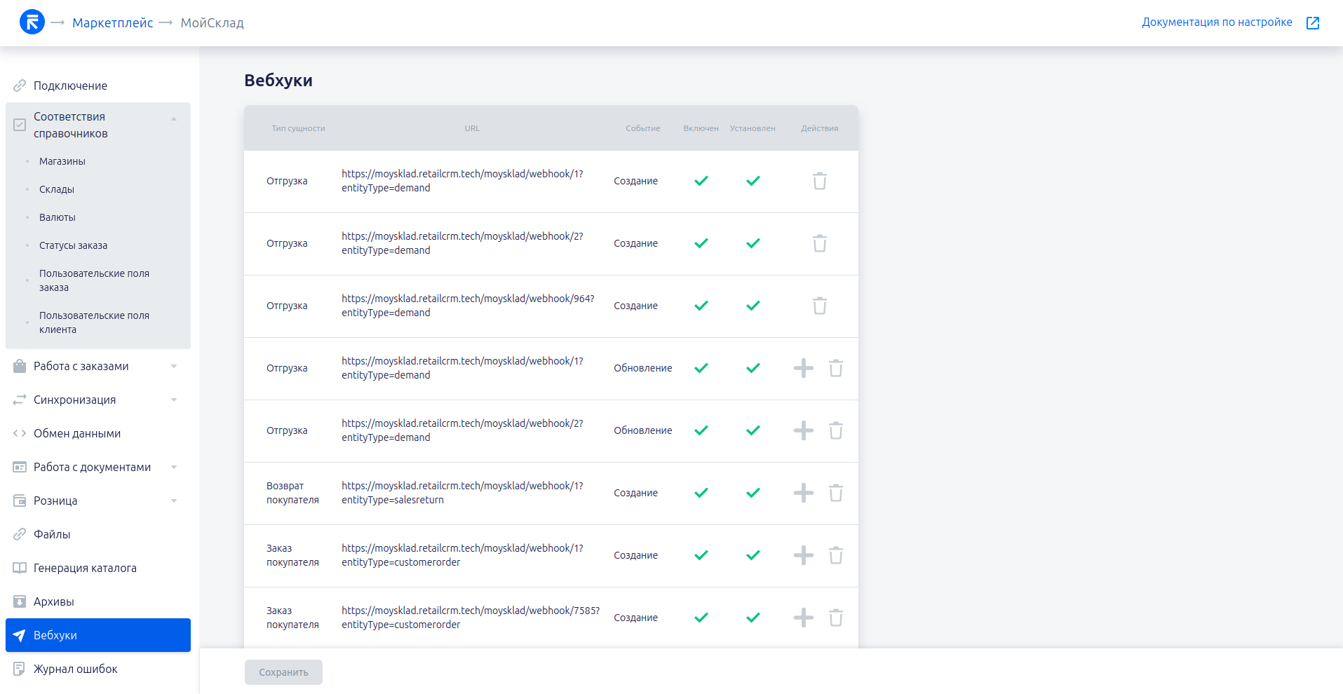The width and height of the screenshot is (1343, 694).
Task: Toggle enabled checkmark for webhook/964 row
Action: (x=701, y=306)
